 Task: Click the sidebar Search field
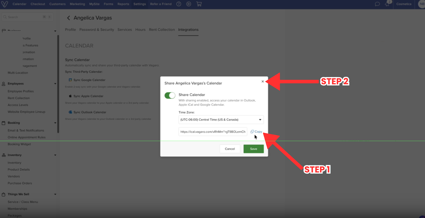pyautogui.click(x=28, y=17)
